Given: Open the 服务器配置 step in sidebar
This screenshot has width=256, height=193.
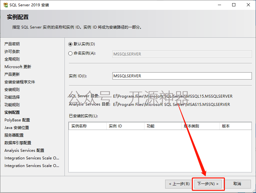Looking at the screenshot, I should click(14, 135).
